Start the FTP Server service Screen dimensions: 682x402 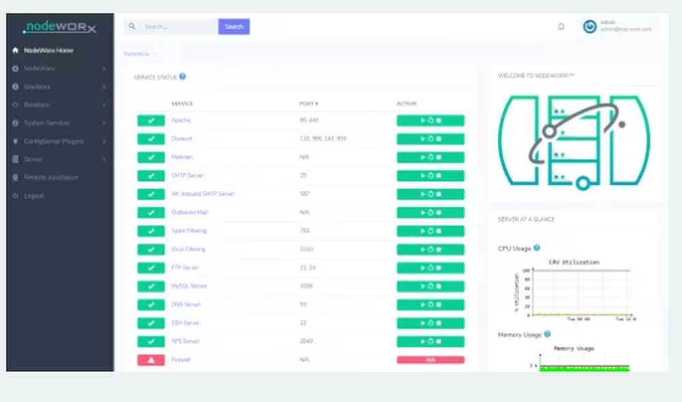point(422,268)
